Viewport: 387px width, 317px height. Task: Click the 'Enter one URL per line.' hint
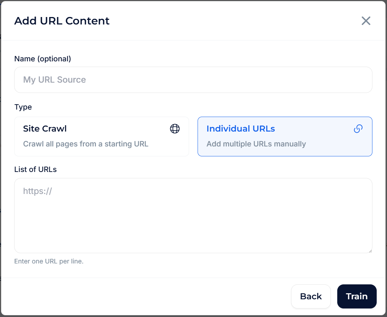click(49, 262)
